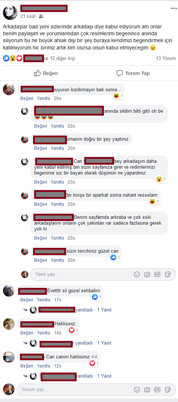Open the post options three-dots menu
This screenshot has width=178, height=402.
click(174, 8)
